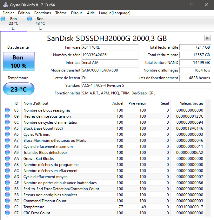Click status orb for attribute 05
This screenshot has height=220, width=214.
point(7,110)
